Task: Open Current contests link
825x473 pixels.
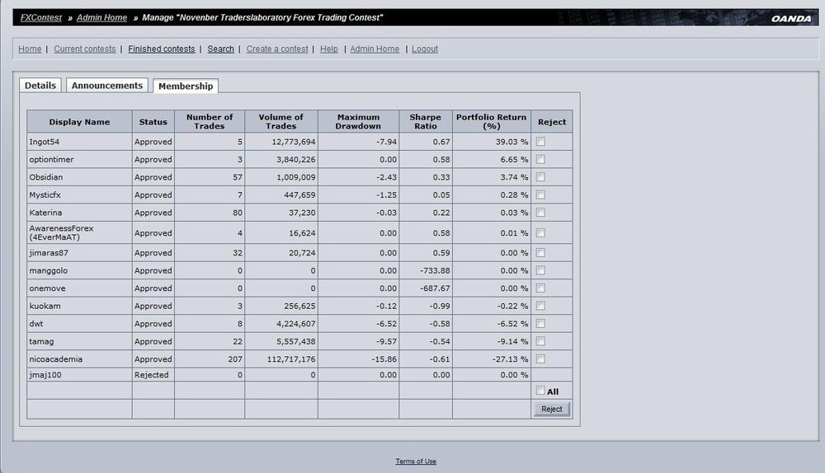Action: pos(85,49)
